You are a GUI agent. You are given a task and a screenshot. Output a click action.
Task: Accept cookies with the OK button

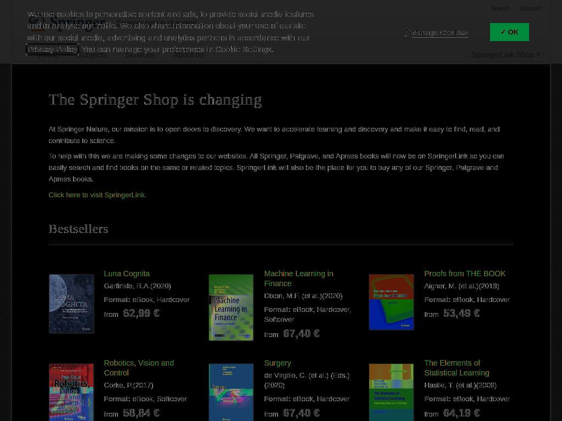click(509, 32)
